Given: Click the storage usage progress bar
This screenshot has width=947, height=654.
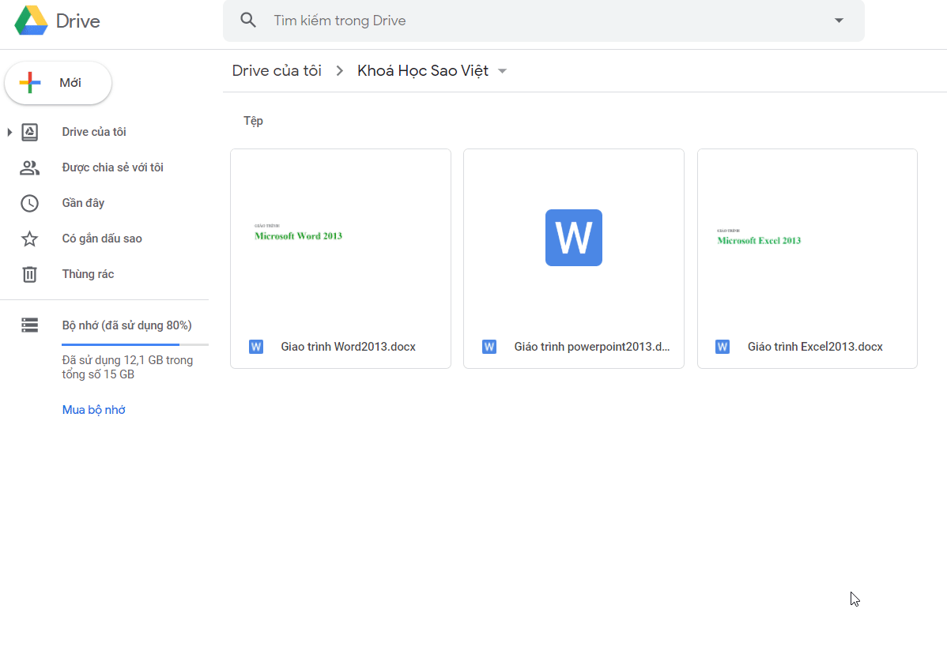Looking at the screenshot, I should [135, 344].
